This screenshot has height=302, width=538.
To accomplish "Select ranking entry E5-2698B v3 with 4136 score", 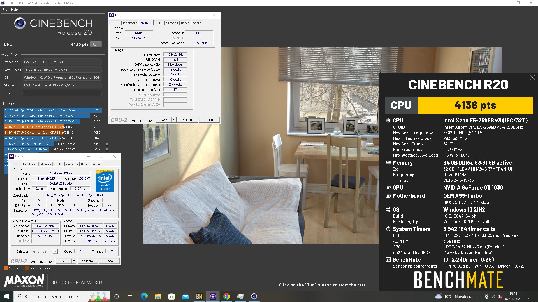I will pyautogui.click(x=53, y=127).
